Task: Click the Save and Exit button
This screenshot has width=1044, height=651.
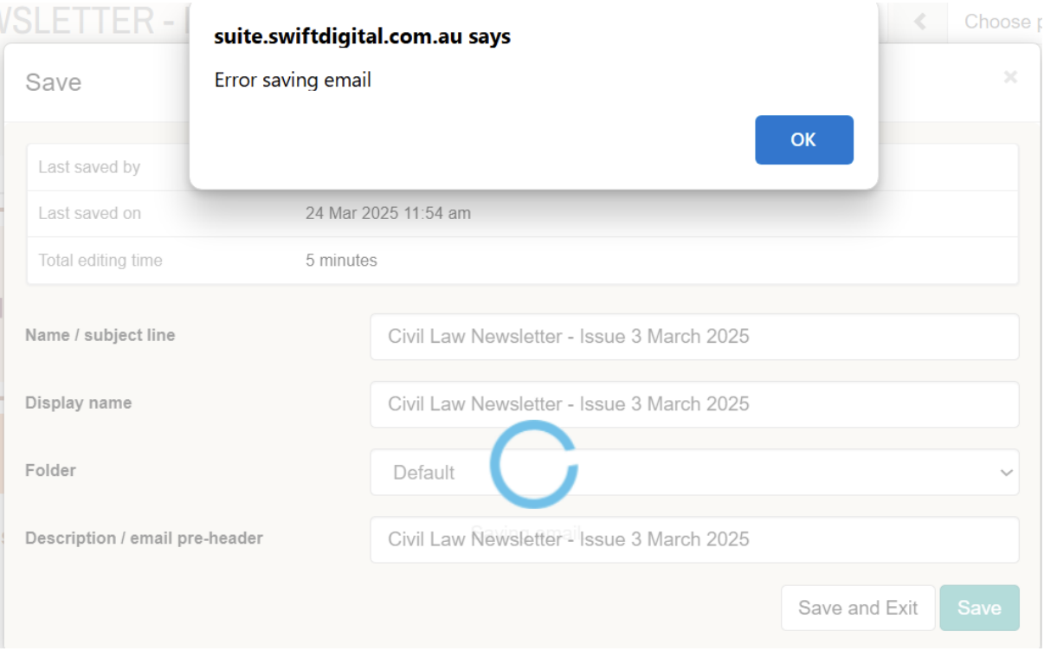Action: (858, 608)
